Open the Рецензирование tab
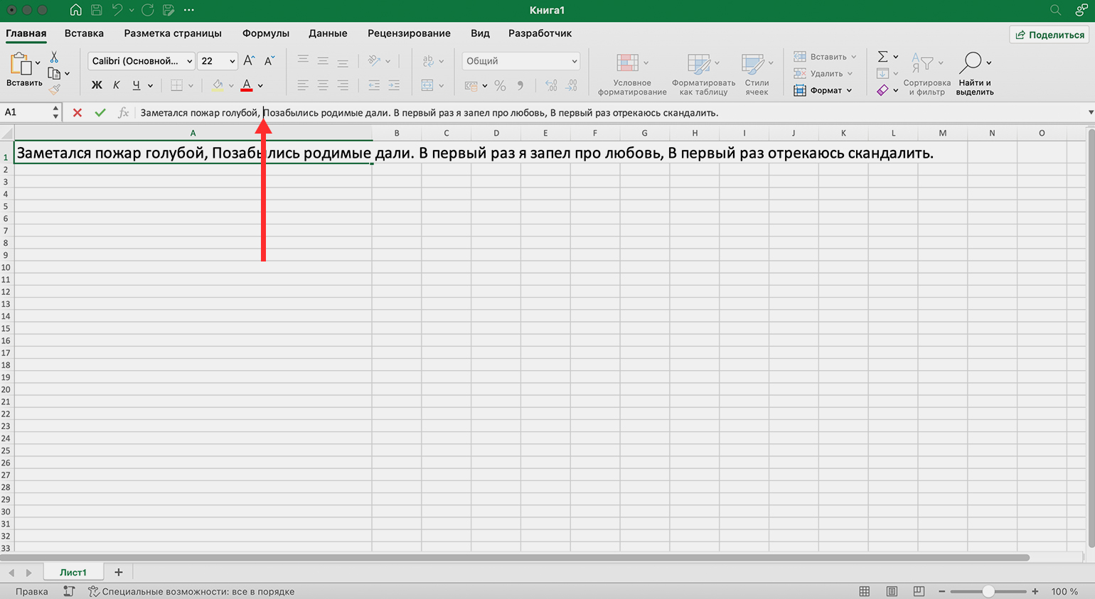This screenshot has height=599, width=1095. 409,33
